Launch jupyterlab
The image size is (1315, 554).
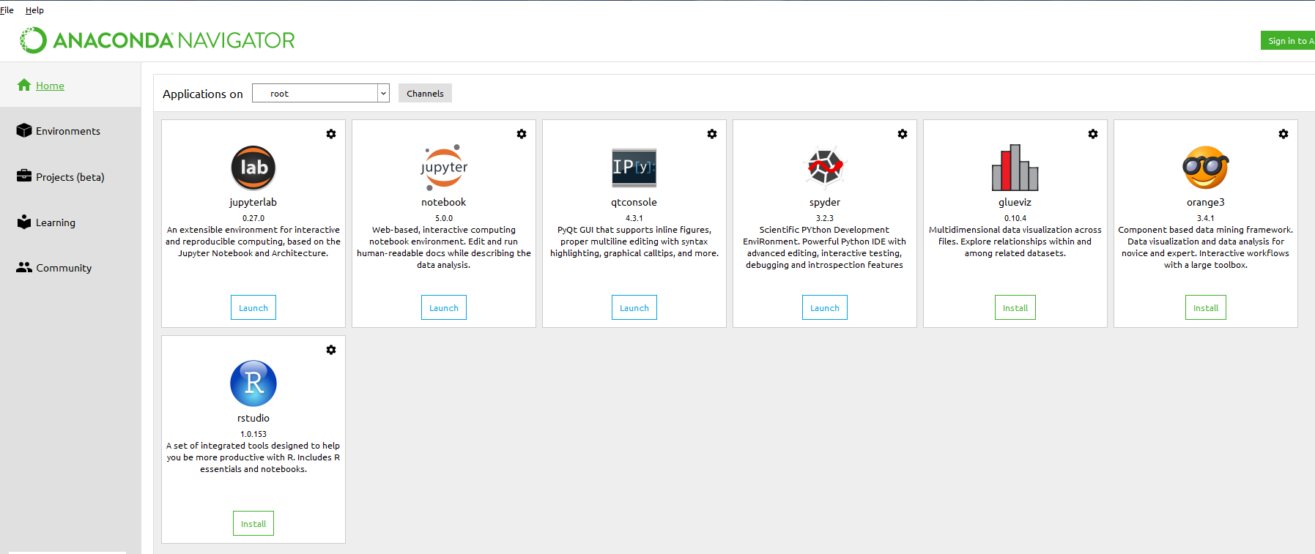[253, 307]
